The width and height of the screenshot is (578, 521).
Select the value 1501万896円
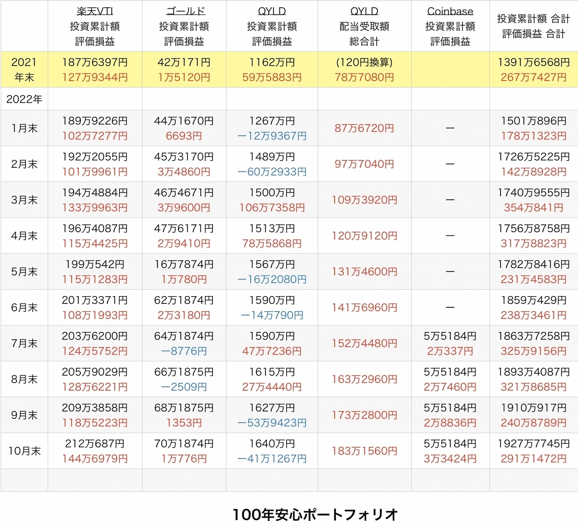coord(534,121)
